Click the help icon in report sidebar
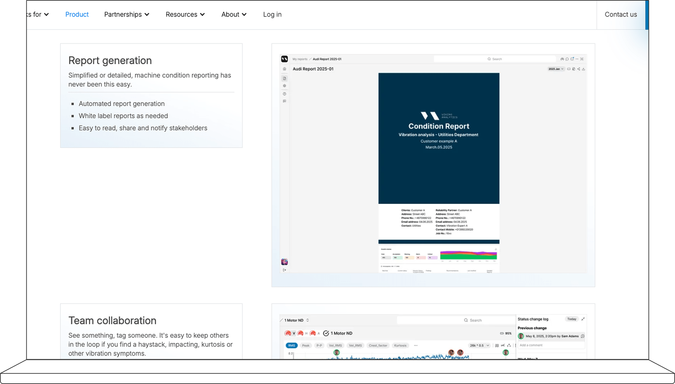Screen dimensions: 675x384 click(x=284, y=94)
